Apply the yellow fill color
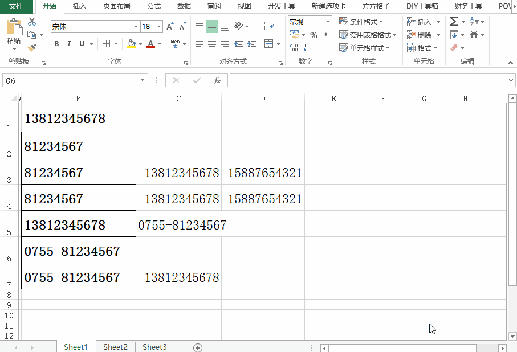The height and width of the screenshot is (352, 517). tap(131, 44)
